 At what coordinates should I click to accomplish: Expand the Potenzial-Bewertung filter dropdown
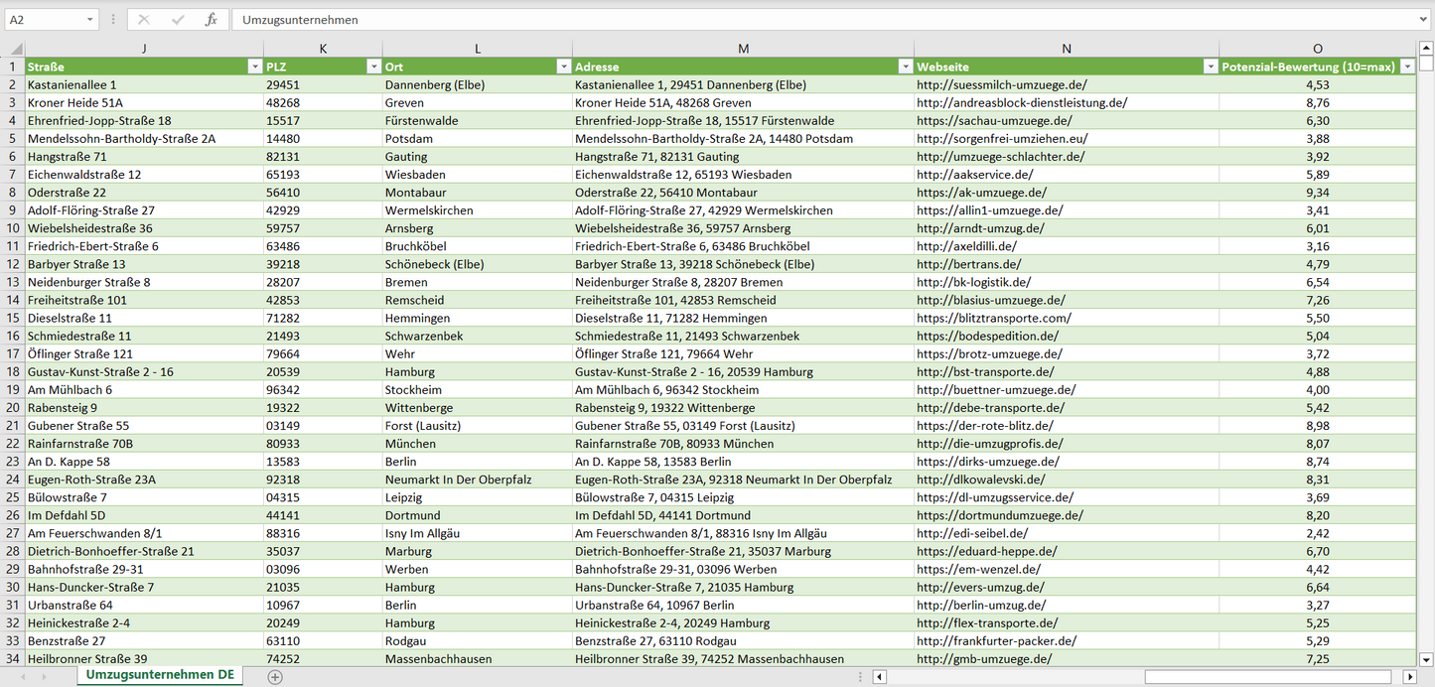tap(1406, 67)
